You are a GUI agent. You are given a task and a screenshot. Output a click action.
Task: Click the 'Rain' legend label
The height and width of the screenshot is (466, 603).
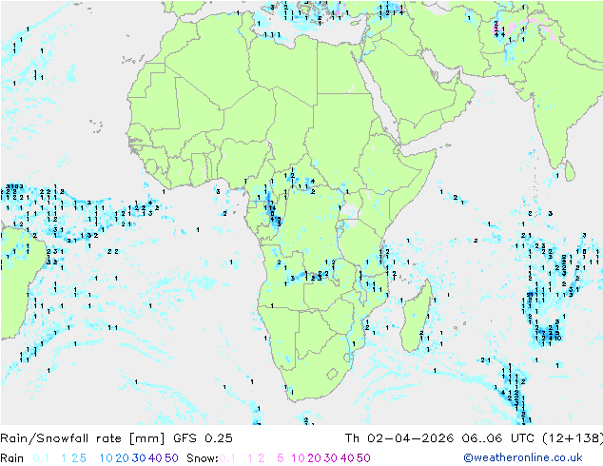pos(12,458)
